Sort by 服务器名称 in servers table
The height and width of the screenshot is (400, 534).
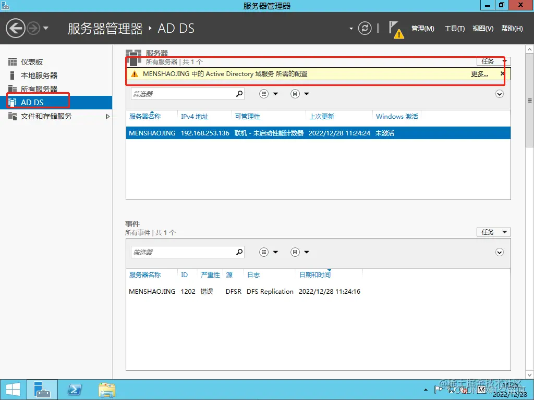coord(145,116)
